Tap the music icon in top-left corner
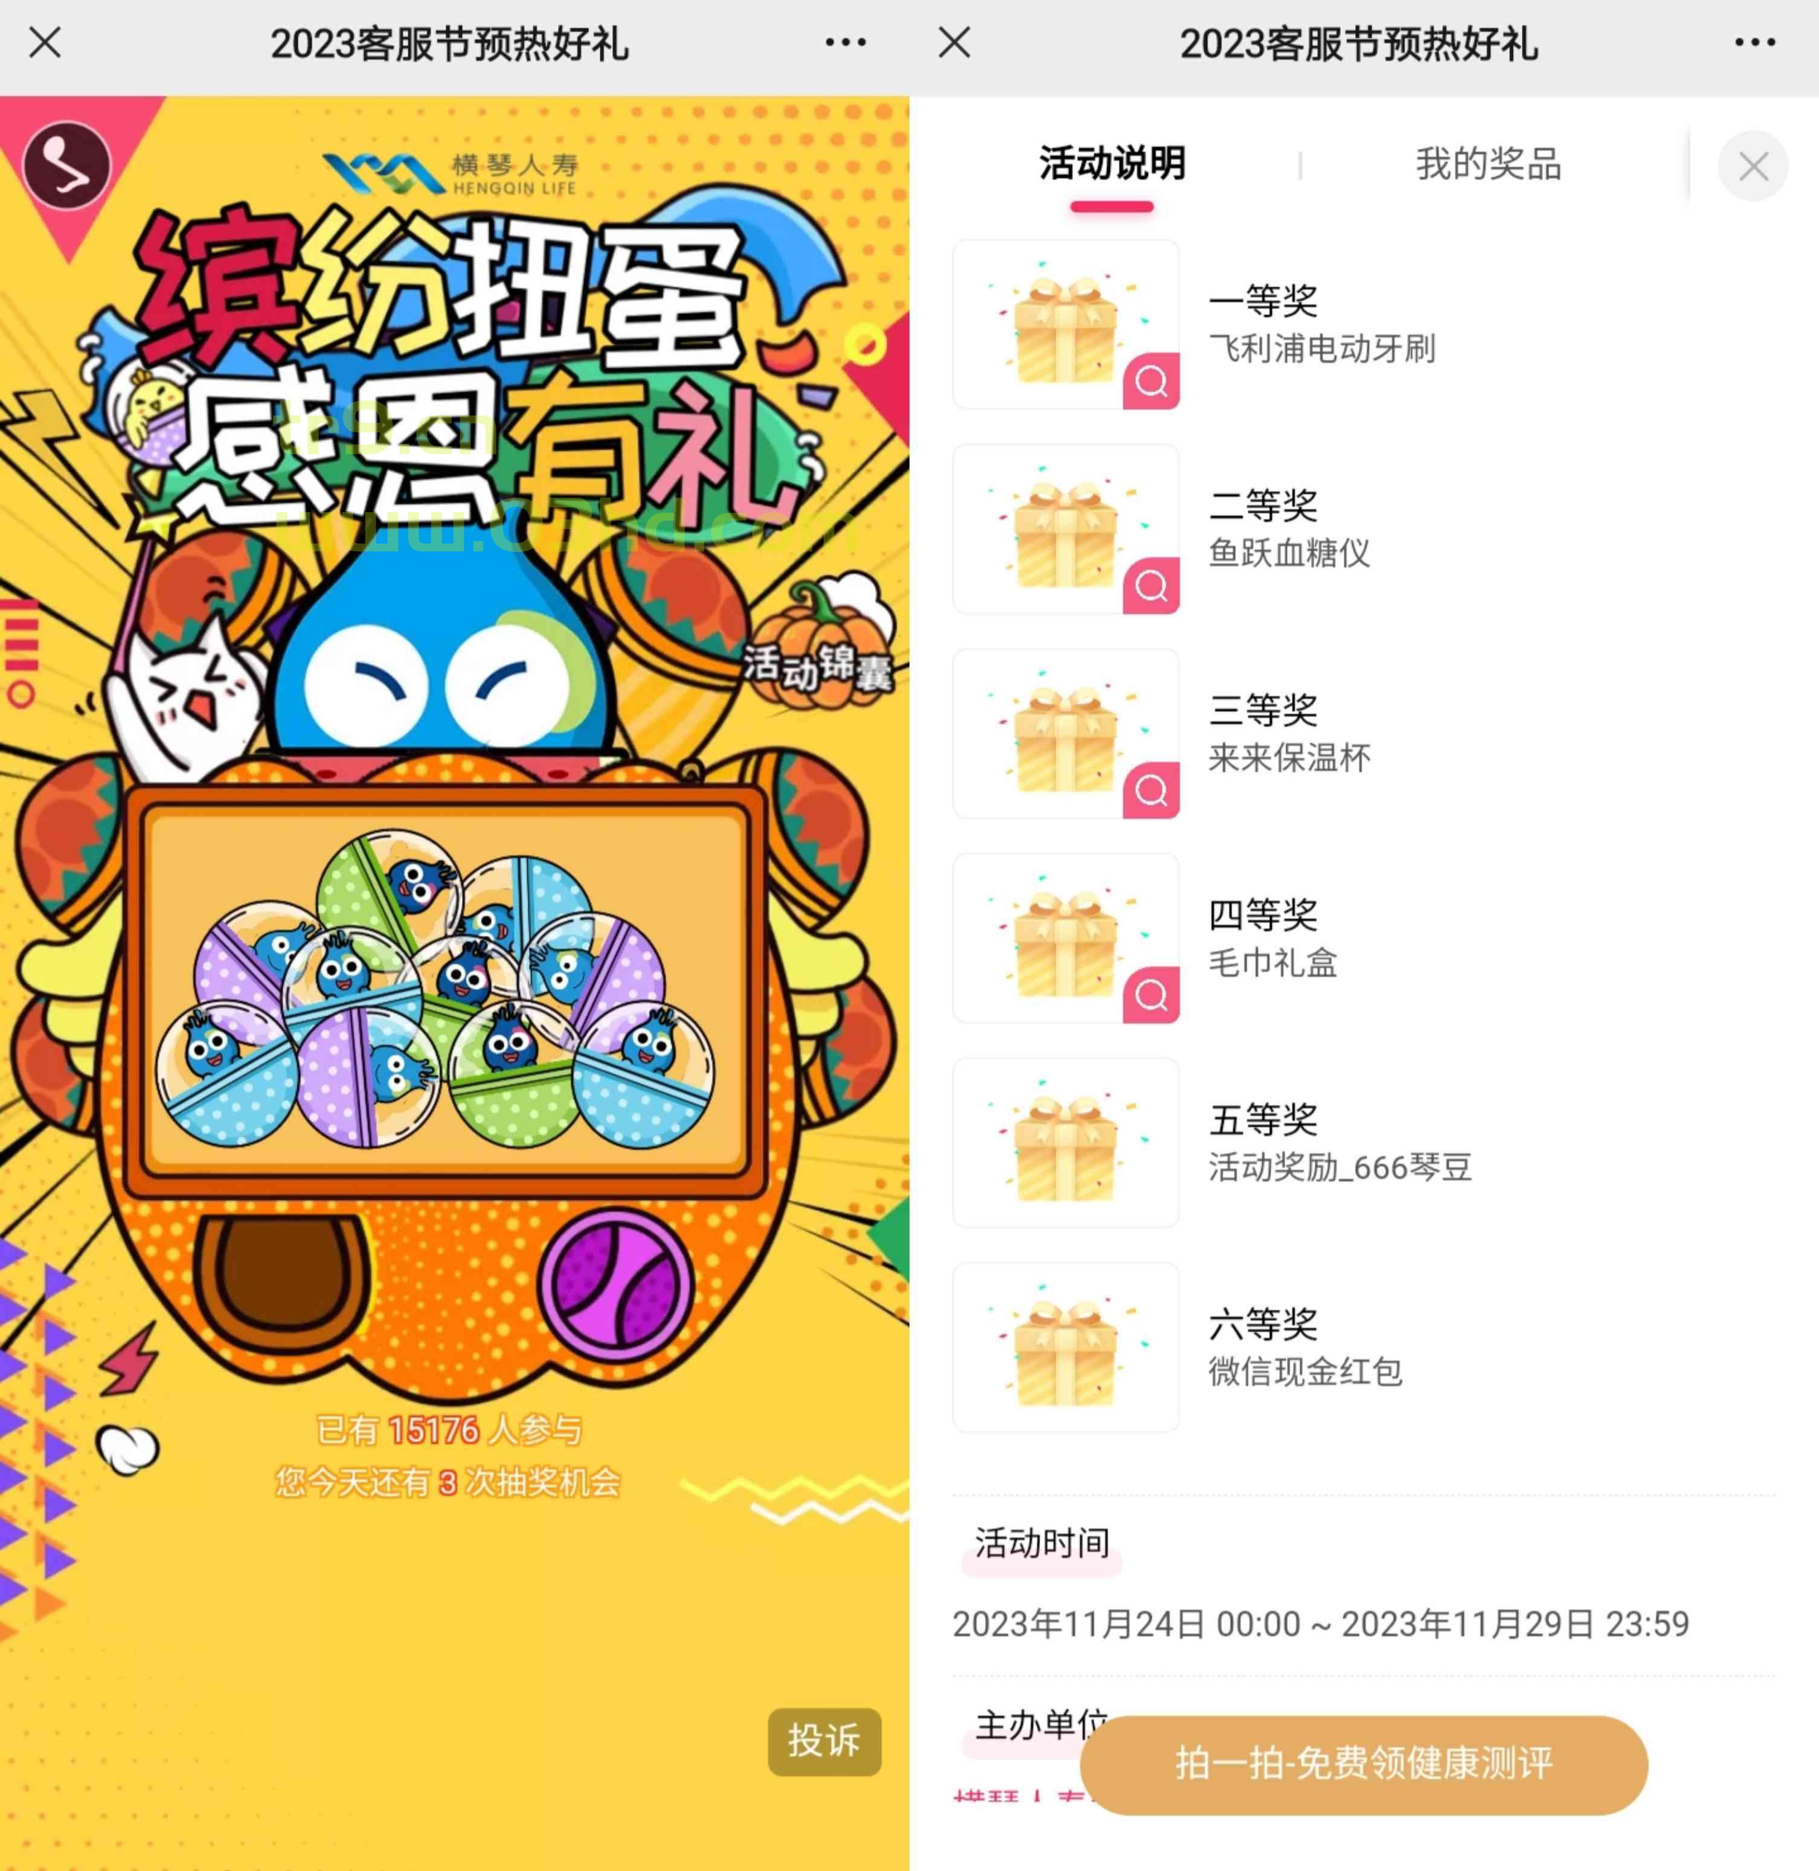The image size is (1819, 1871). tap(66, 165)
